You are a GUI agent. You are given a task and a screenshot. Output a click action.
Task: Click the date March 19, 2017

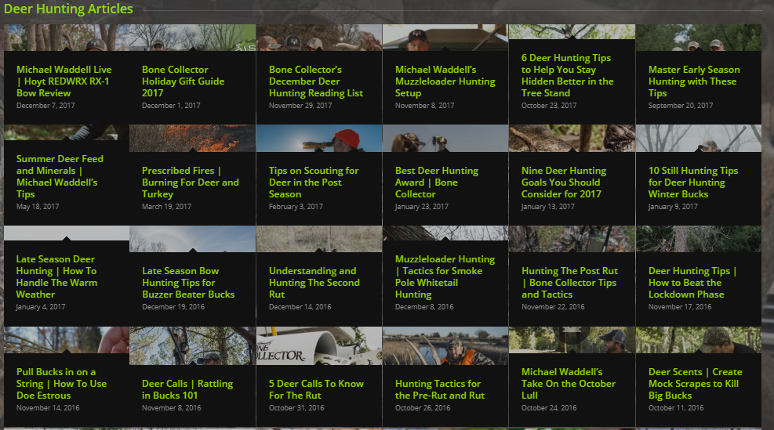[x=166, y=207]
